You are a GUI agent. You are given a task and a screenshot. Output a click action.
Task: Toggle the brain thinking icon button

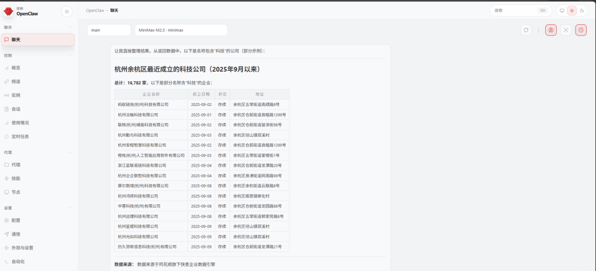pyautogui.click(x=551, y=30)
